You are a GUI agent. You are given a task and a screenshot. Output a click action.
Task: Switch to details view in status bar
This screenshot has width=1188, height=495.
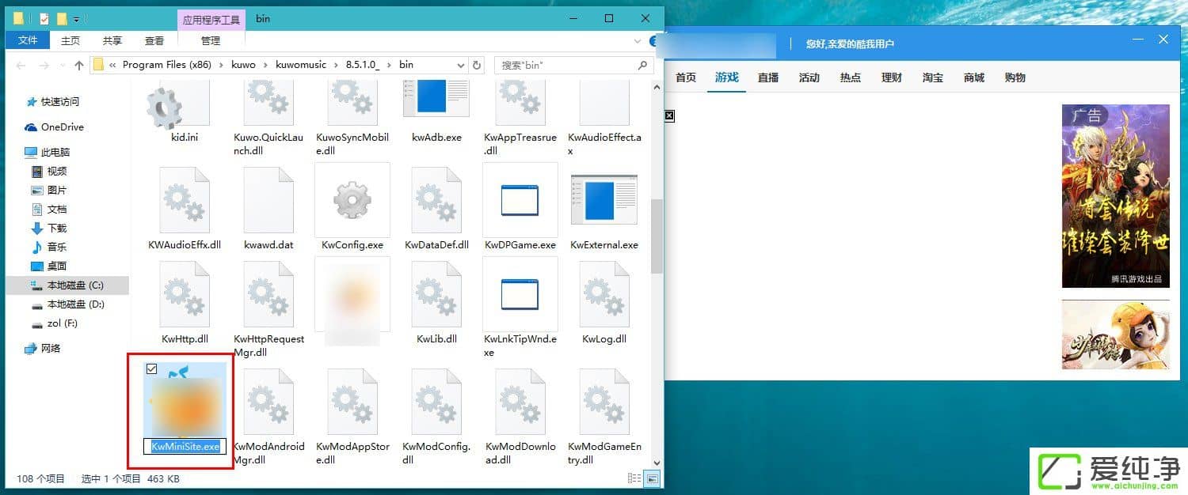[633, 478]
